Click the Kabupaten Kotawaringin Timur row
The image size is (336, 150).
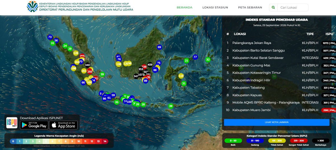click(x=280, y=73)
